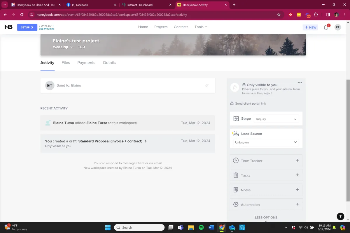
Task: Switch to the Files tab
Action: pos(66,63)
